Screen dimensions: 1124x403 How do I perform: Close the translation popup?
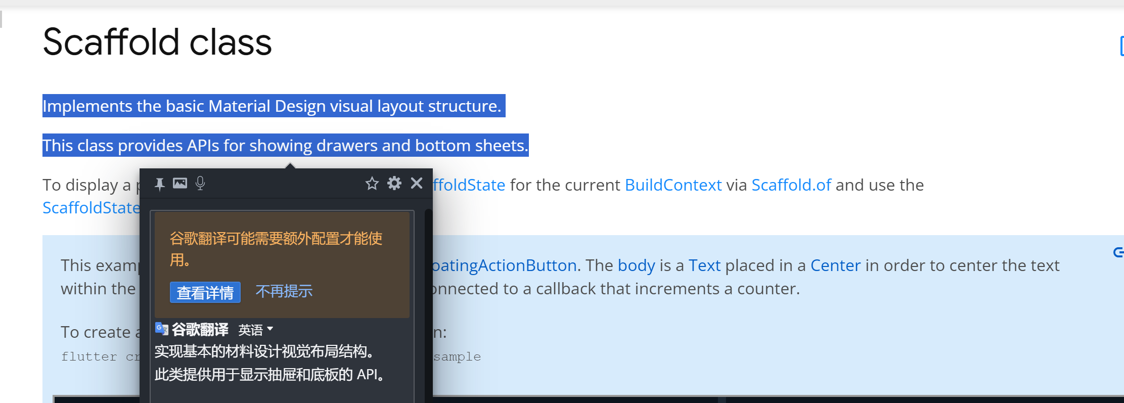point(417,183)
